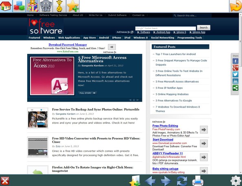
Task: Click arrow beside Free Photo Editing ad
Action: pyautogui.click(x=204, y=130)
